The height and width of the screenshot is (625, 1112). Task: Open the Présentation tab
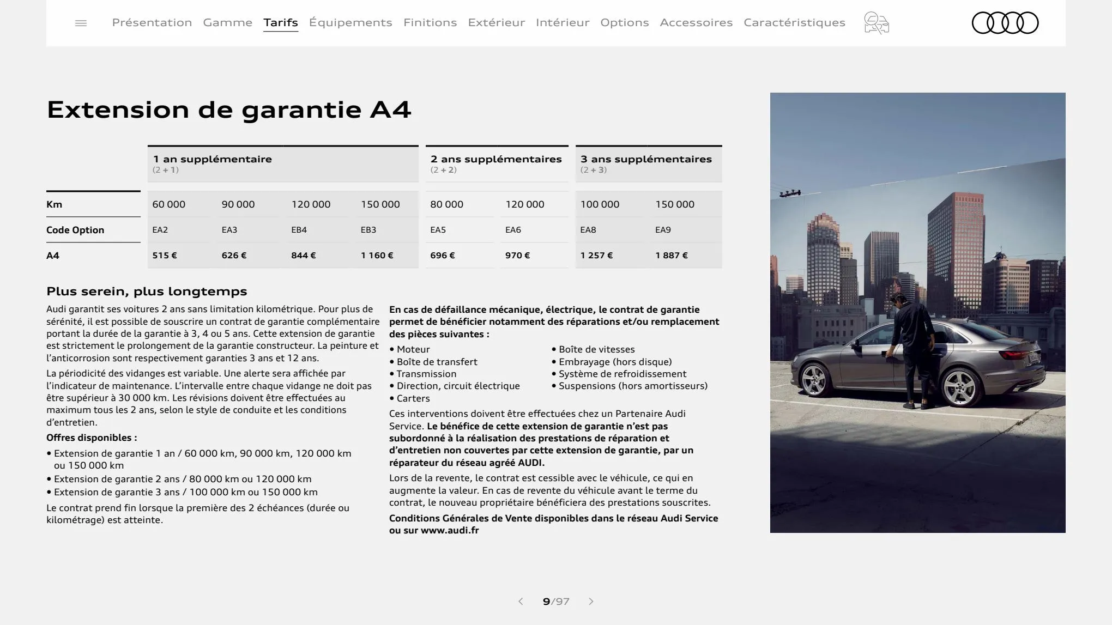click(x=152, y=22)
